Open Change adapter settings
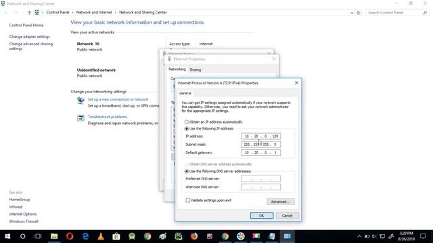Screen dimensions: 433x243 pos(30,36)
